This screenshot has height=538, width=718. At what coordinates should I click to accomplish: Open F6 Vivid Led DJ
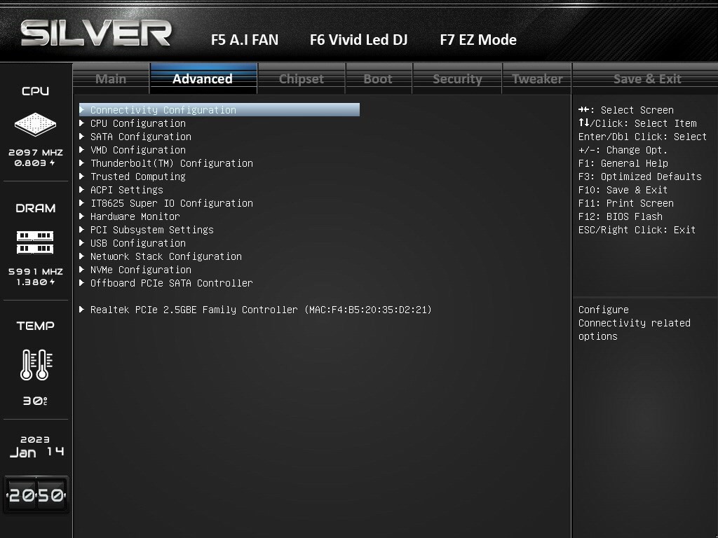(358, 40)
